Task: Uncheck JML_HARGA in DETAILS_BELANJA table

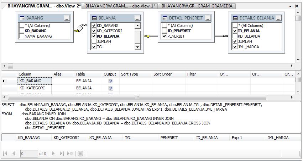Action: 235,47
